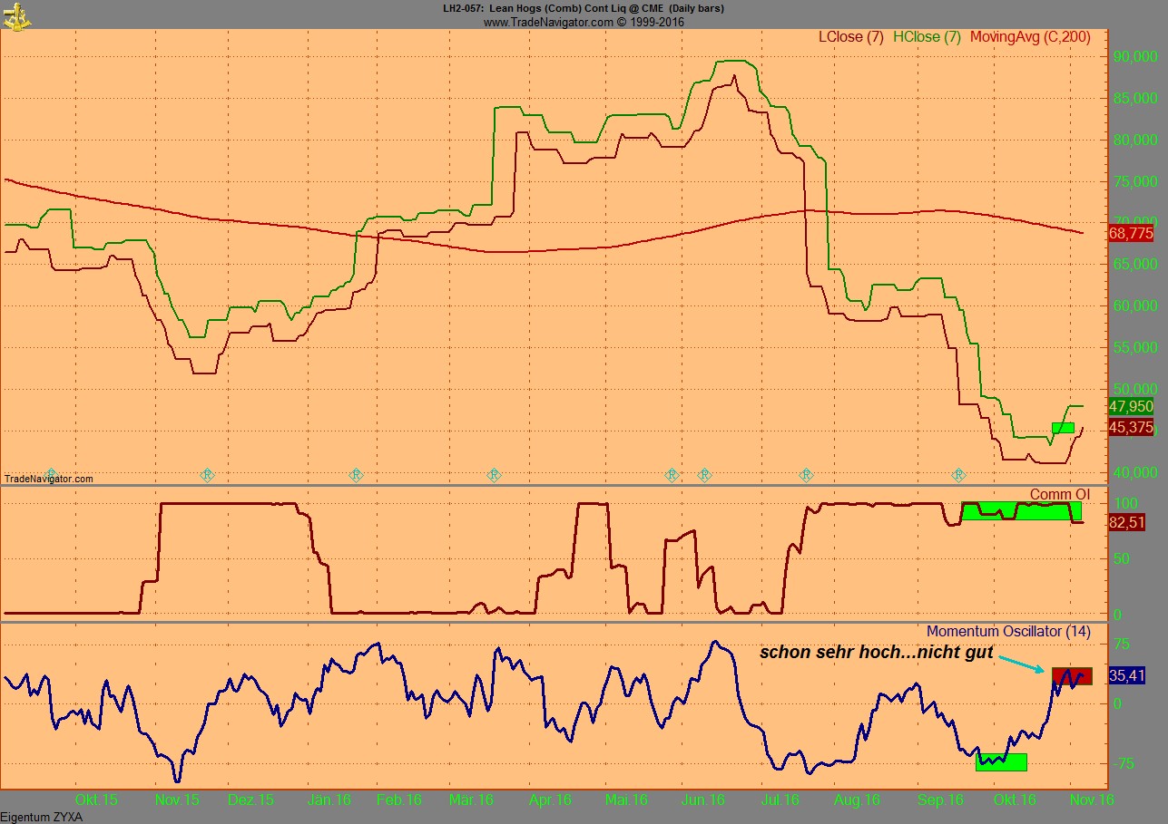Click the rollover R diamond marker near Nov.15
The width and height of the screenshot is (1168, 824).
[207, 474]
